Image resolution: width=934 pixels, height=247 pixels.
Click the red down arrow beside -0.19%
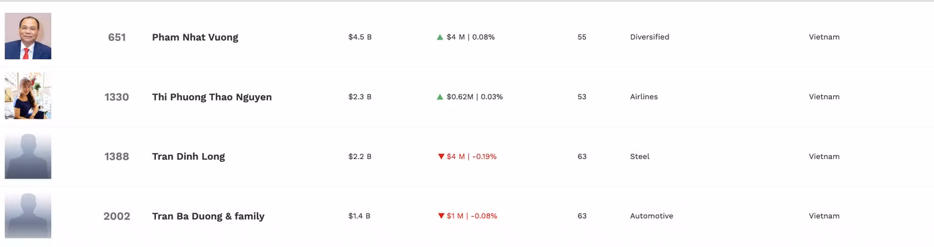click(x=441, y=156)
